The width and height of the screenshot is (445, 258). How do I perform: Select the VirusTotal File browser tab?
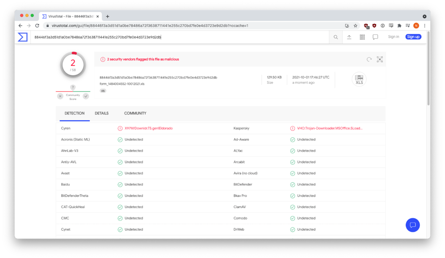click(x=70, y=16)
